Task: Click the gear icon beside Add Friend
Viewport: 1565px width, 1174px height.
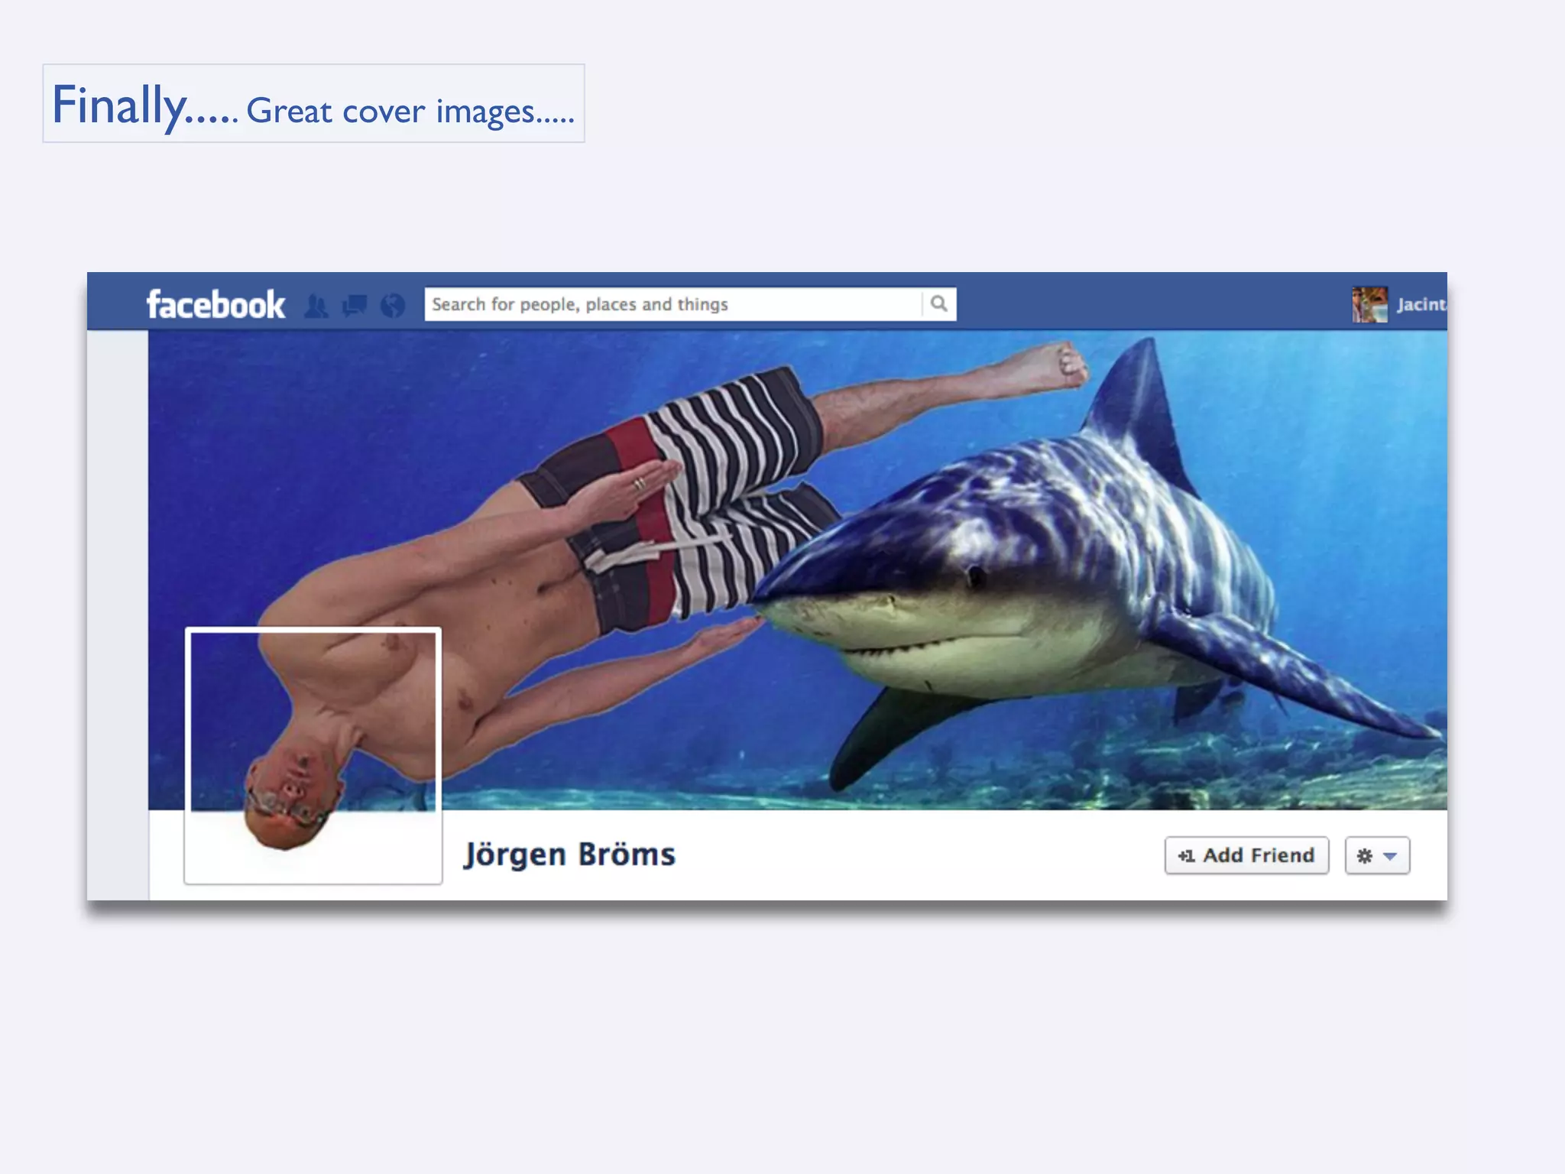Action: point(1364,856)
